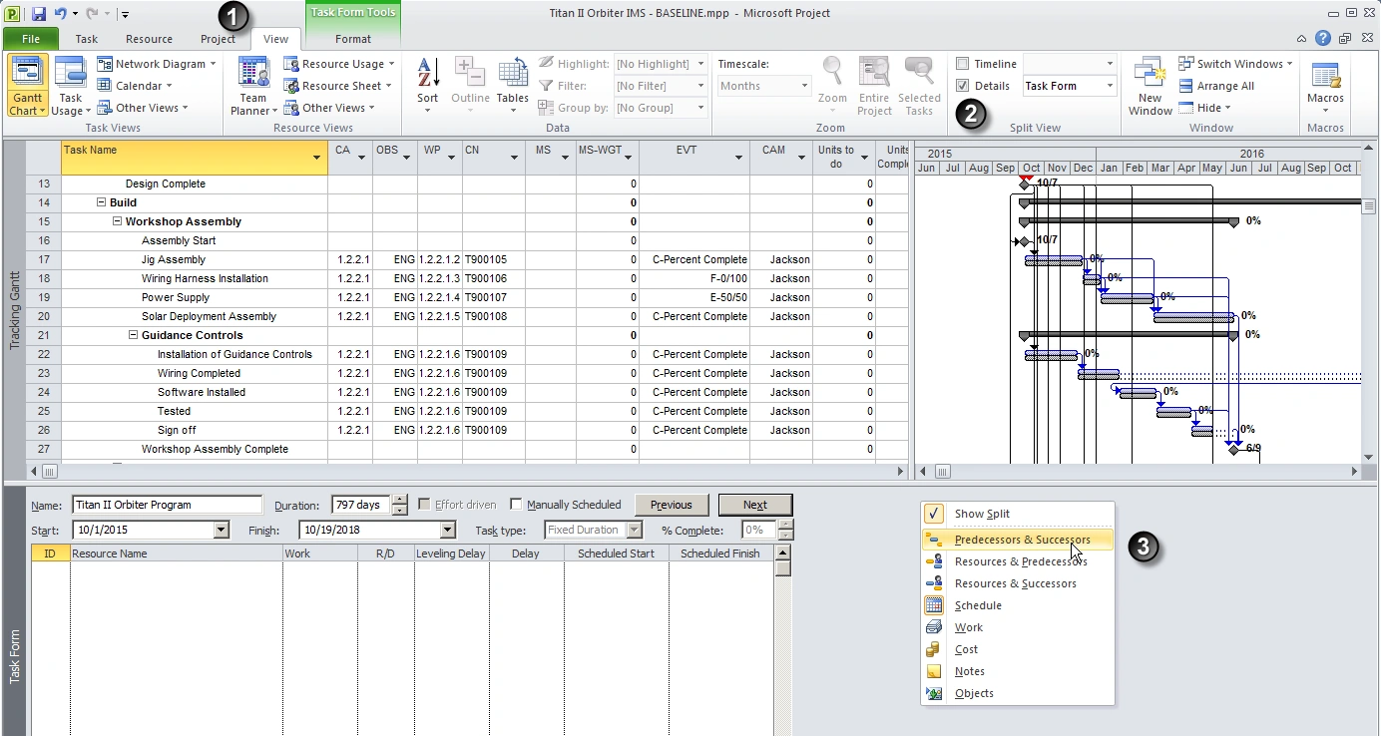
Task: Toggle the Manually Scheduled checkbox
Action: 516,505
